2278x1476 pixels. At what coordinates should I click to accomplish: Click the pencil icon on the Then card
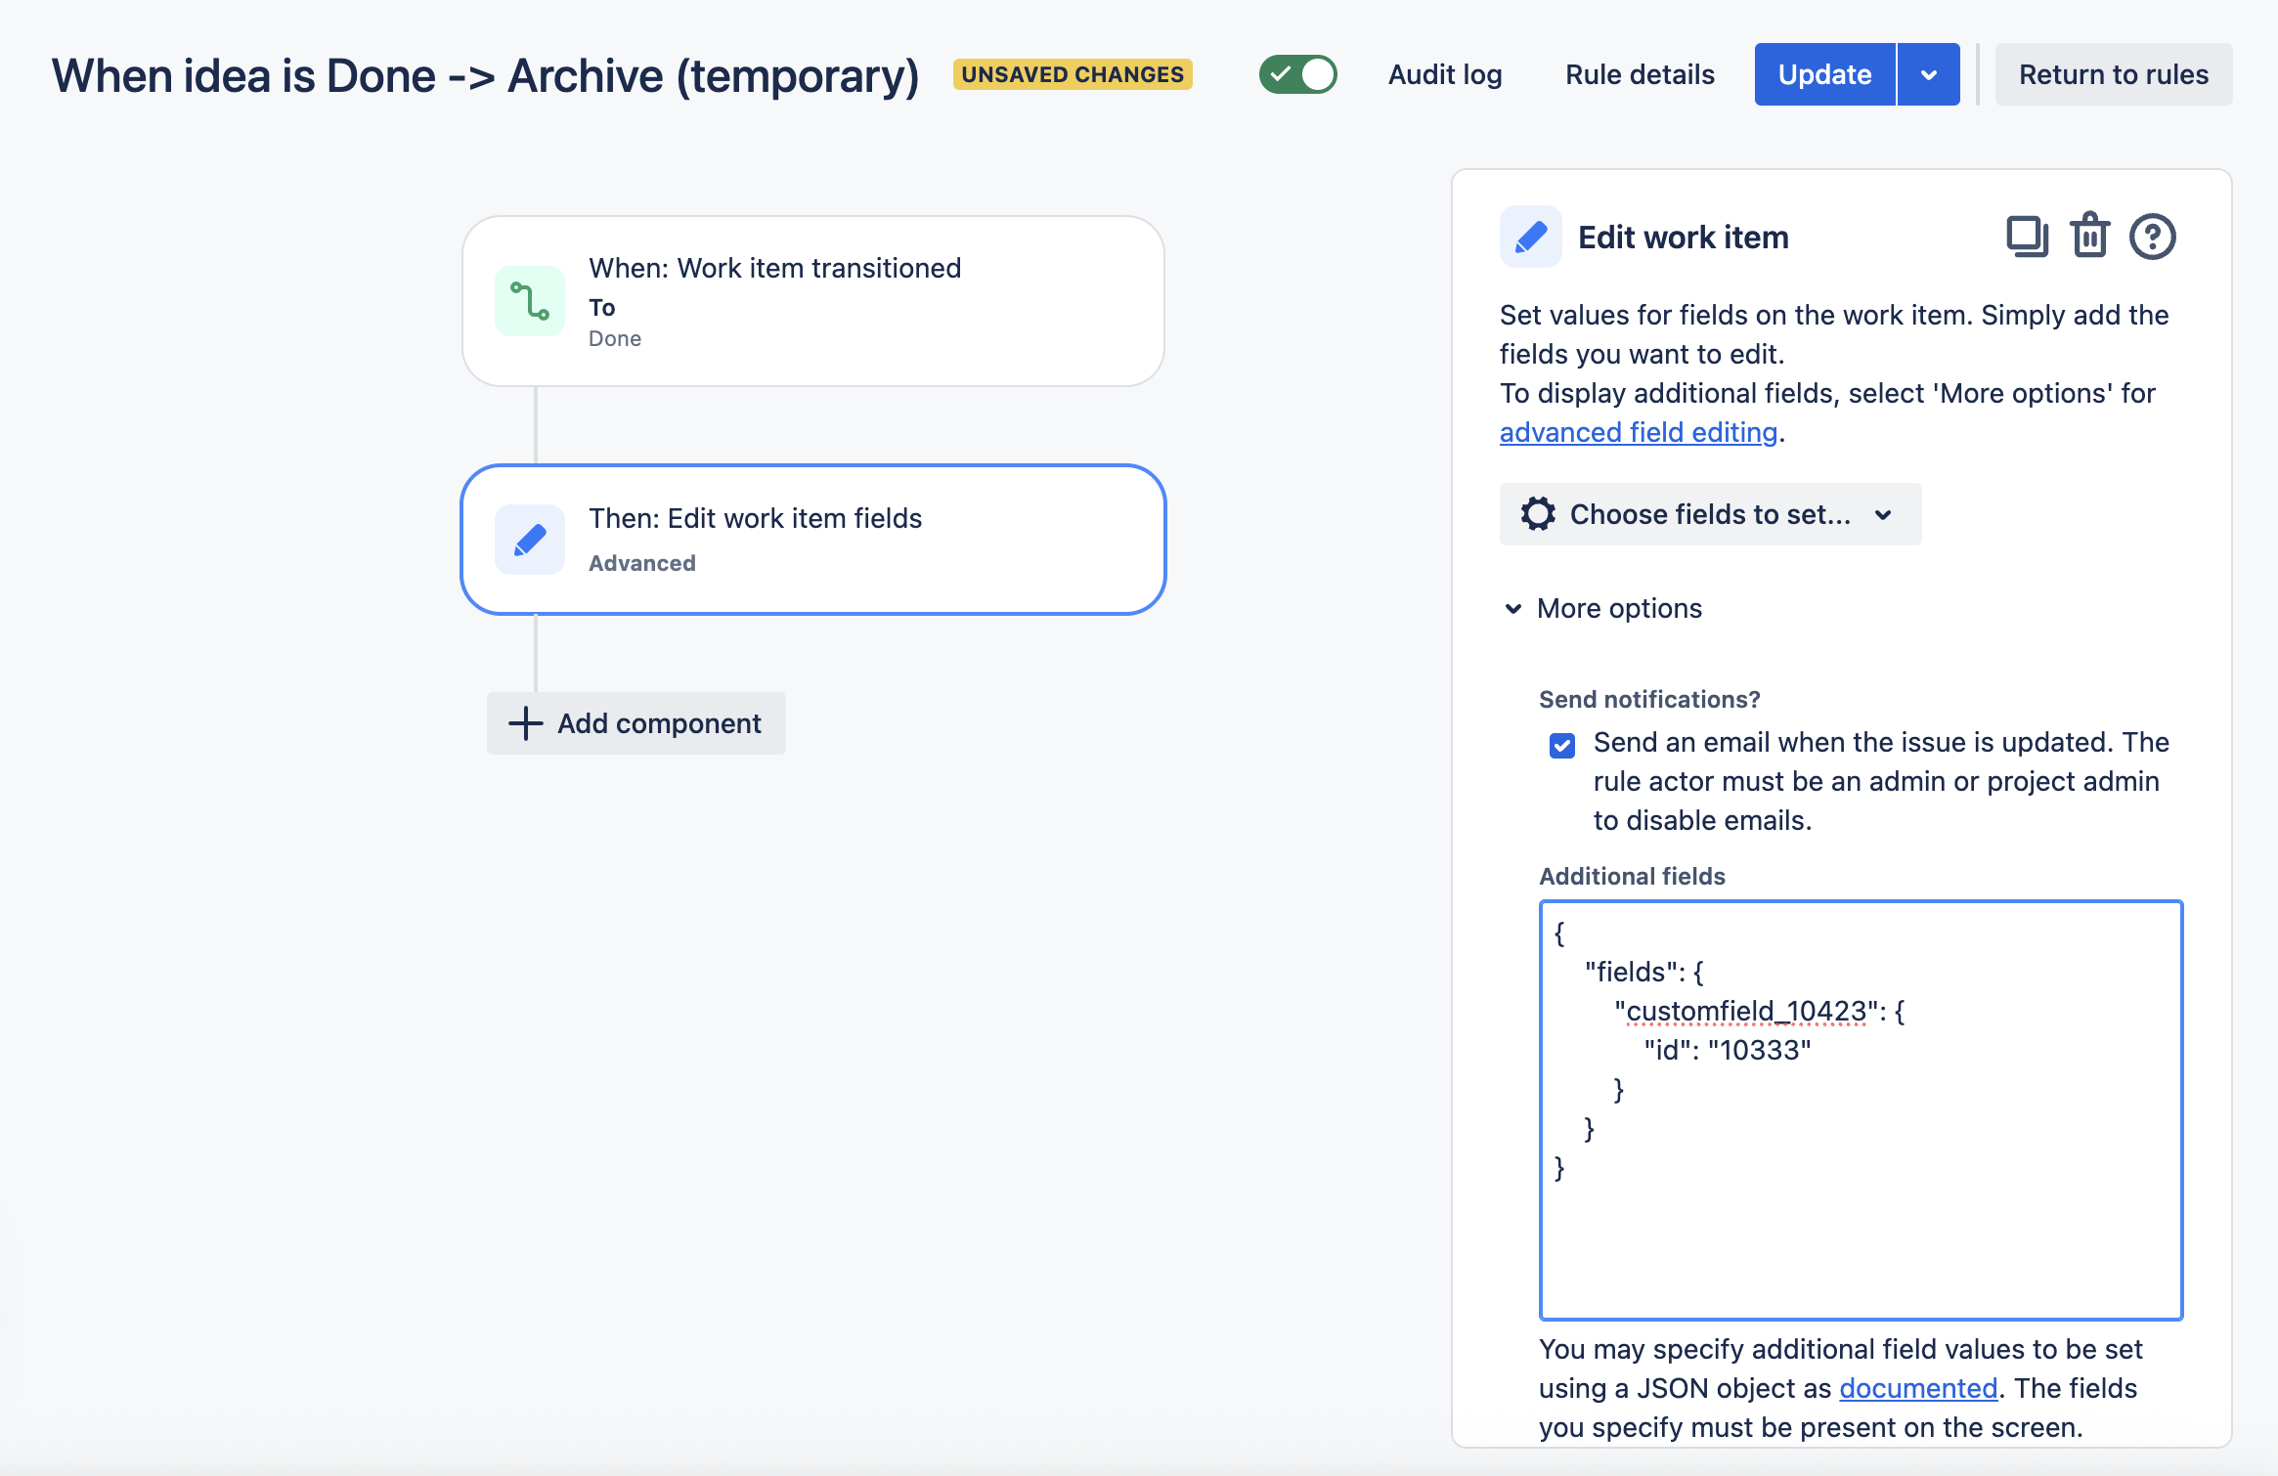pos(529,539)
